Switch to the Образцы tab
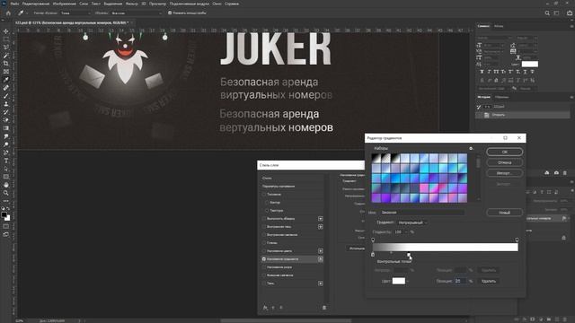575x323 pixels. click(502, 97)
